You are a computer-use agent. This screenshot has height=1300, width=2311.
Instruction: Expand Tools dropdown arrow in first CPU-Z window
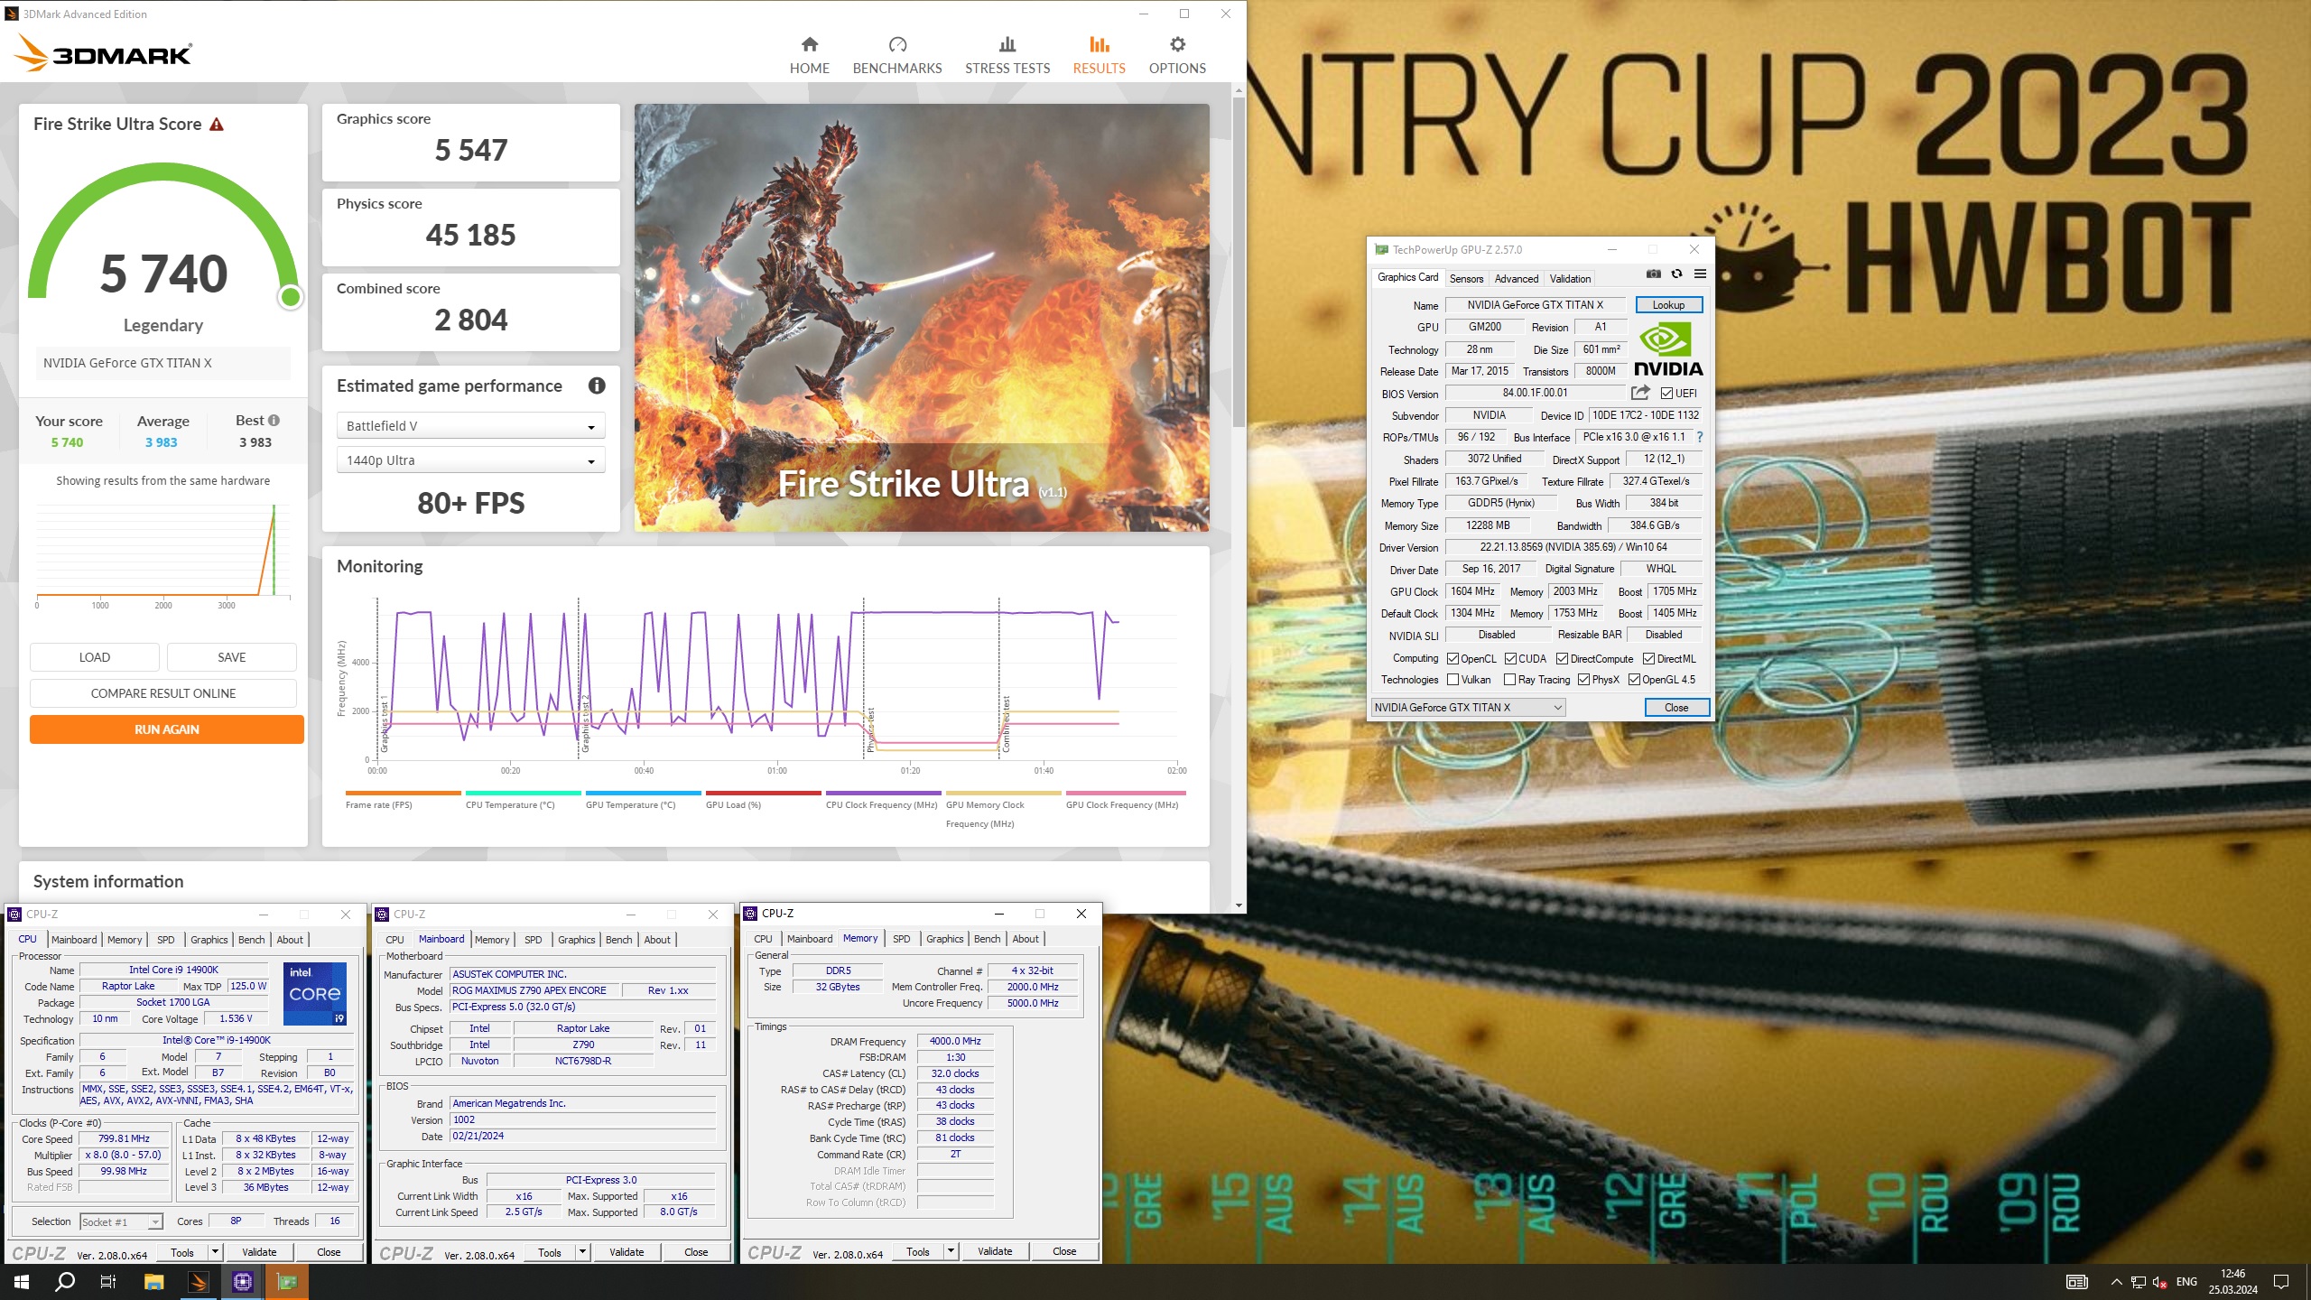(215, 1252)
